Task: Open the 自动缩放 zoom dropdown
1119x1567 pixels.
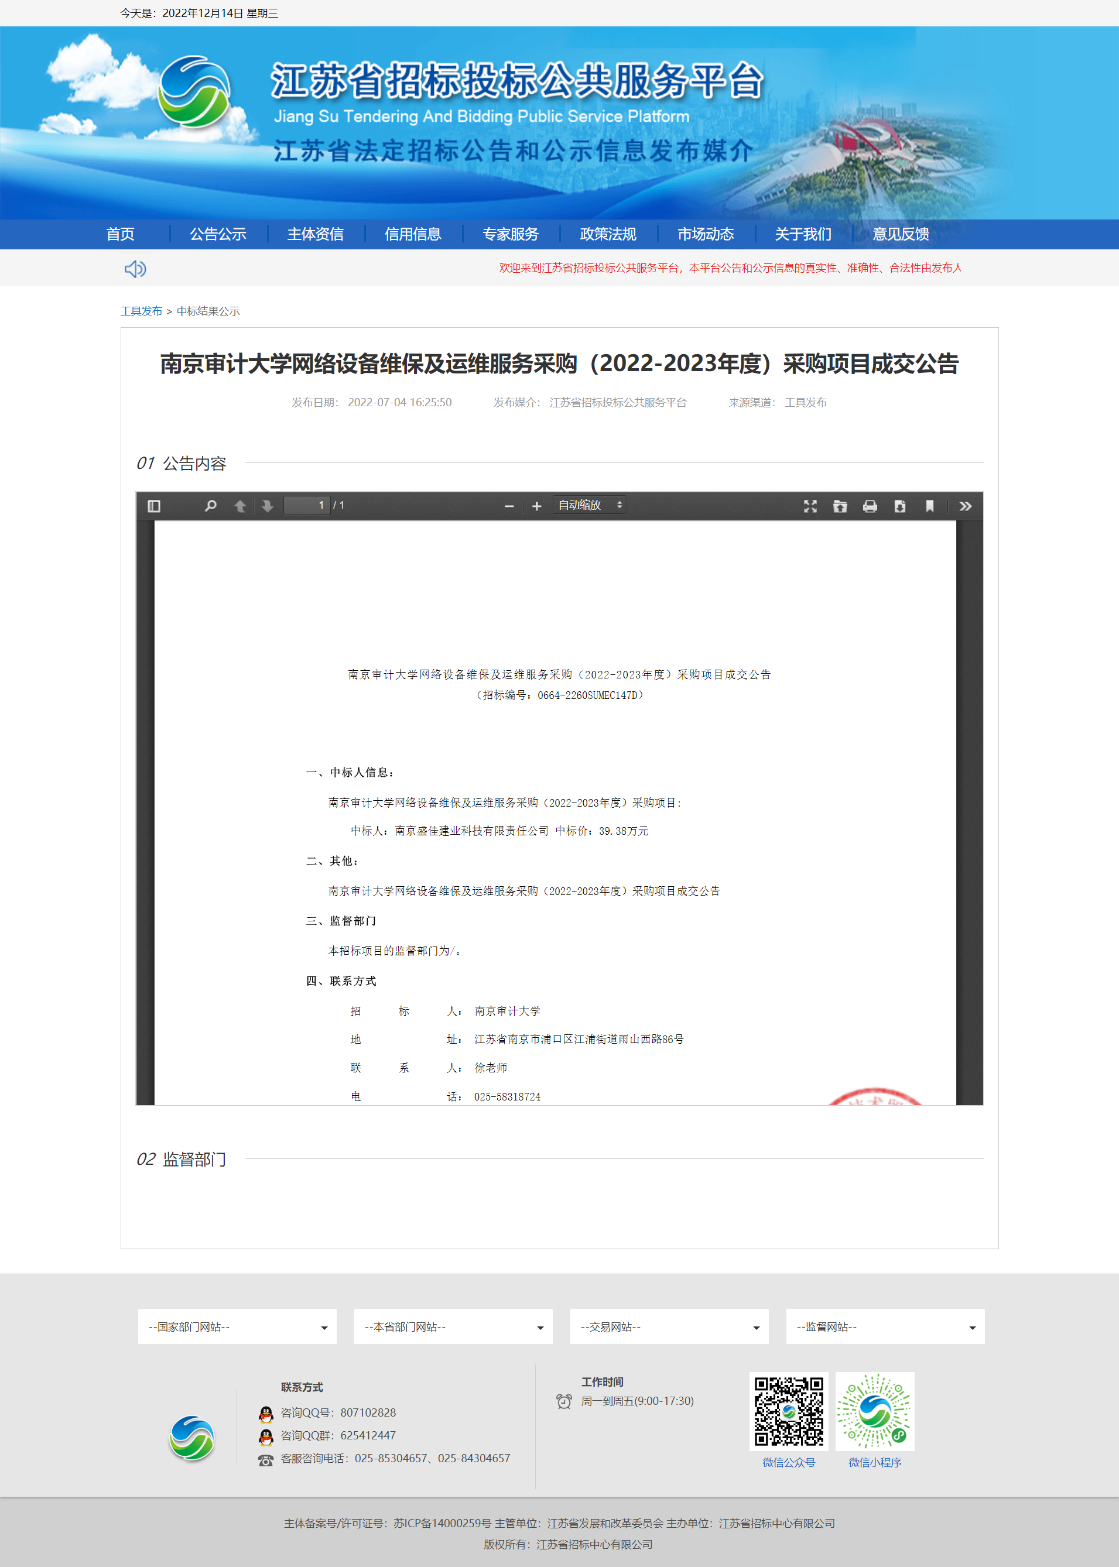Action: [x=590, y=505]
